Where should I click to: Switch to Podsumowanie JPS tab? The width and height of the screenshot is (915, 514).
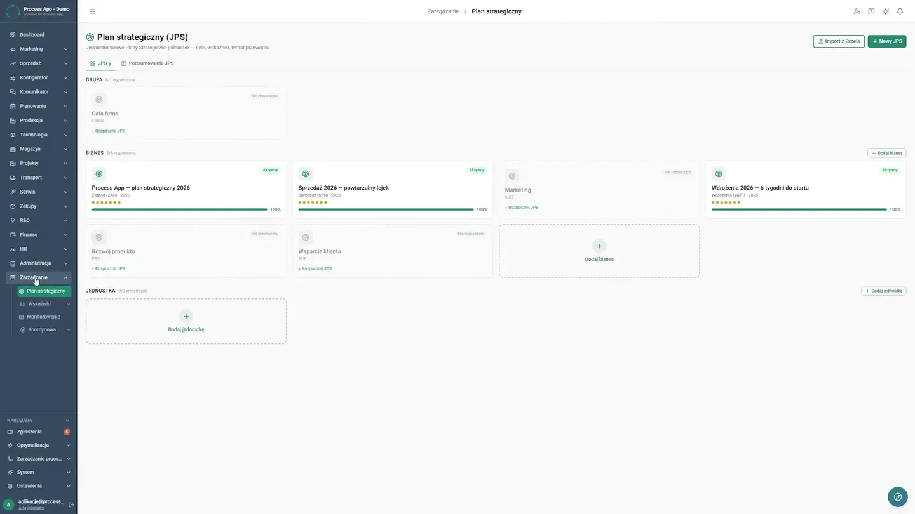pos(147,63)
